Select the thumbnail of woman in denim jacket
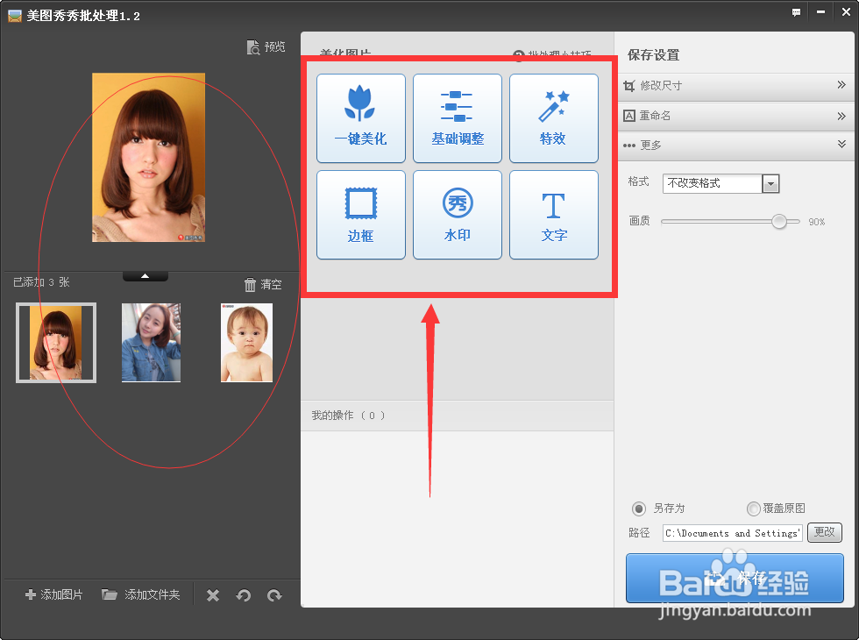The image size is (859, 640). [151, 343]
